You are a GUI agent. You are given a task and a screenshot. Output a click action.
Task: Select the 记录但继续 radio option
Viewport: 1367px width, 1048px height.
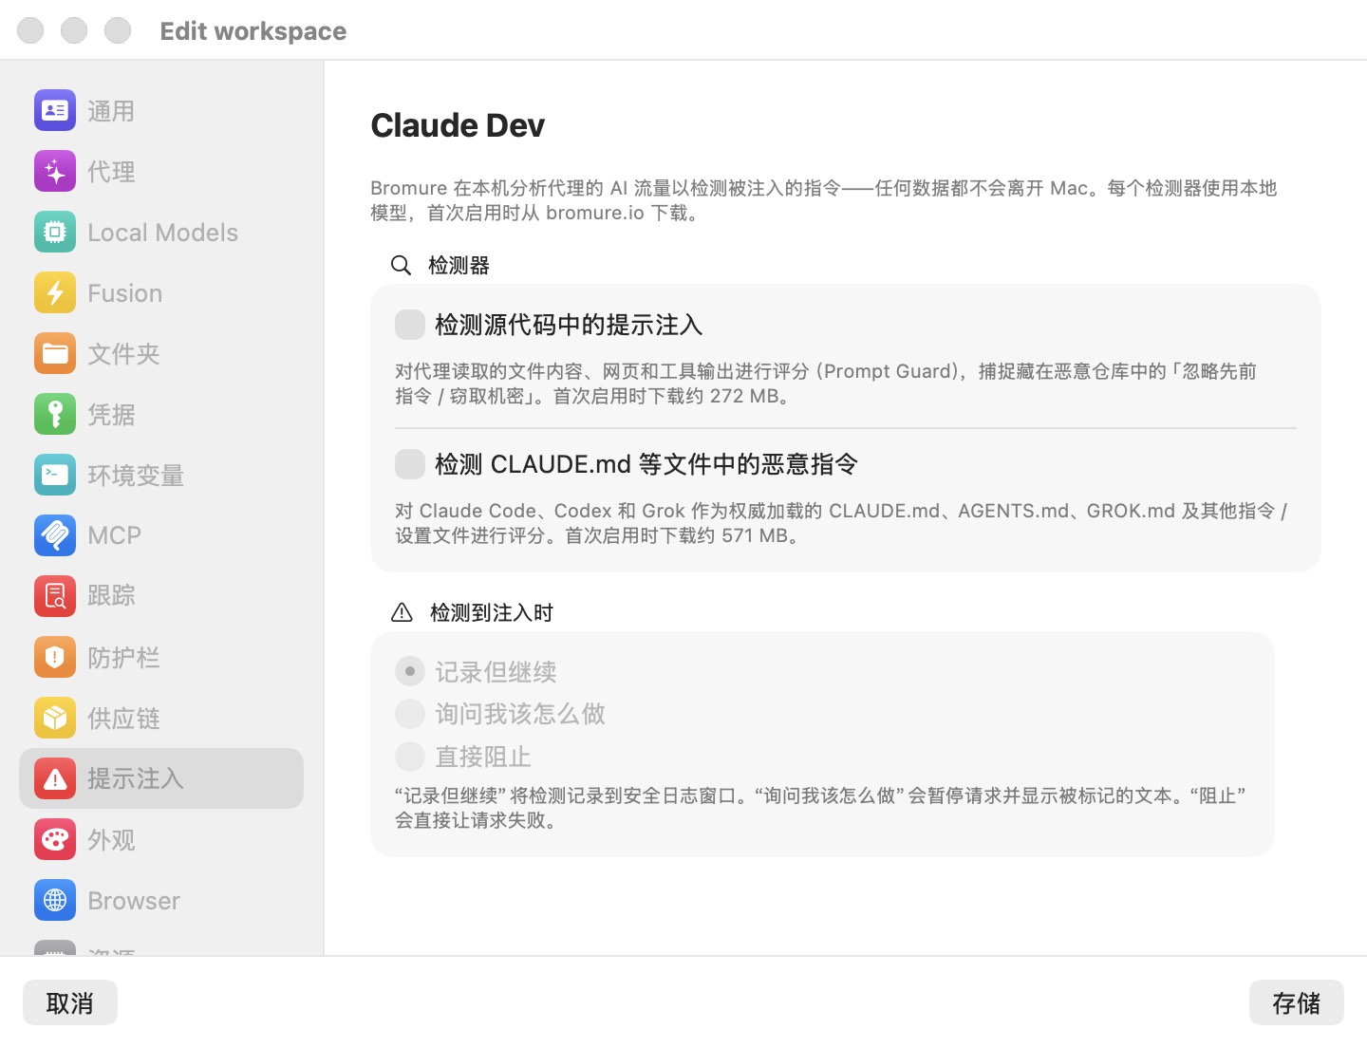(x=410, y=671)
